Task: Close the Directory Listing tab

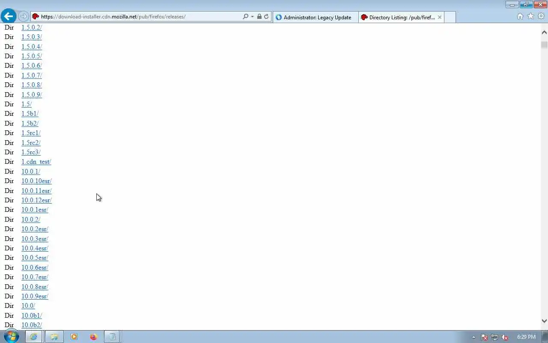Action: coord(439,17)
